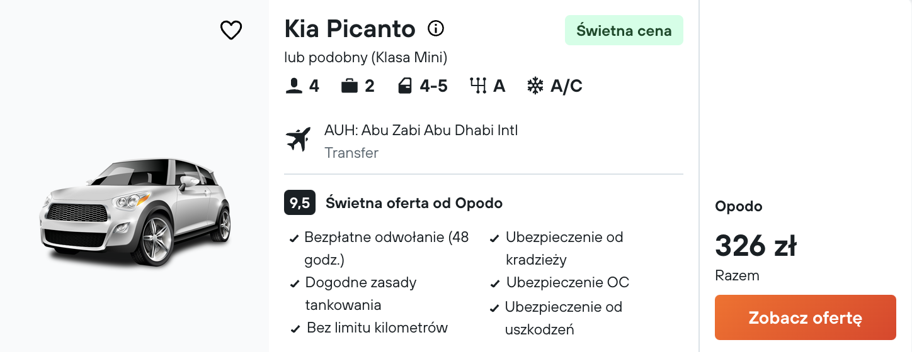Screen dimensions: 912x352
Task: Click the Kia Picanto car title
Action: point(350,29)
